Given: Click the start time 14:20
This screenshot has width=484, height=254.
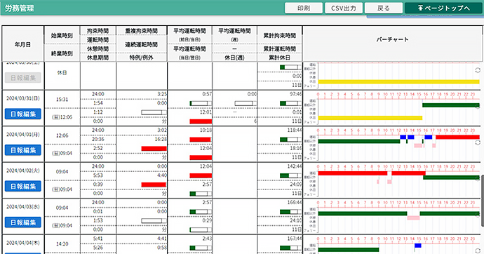Looking at the screenshot, I should [x=62, y=243].
